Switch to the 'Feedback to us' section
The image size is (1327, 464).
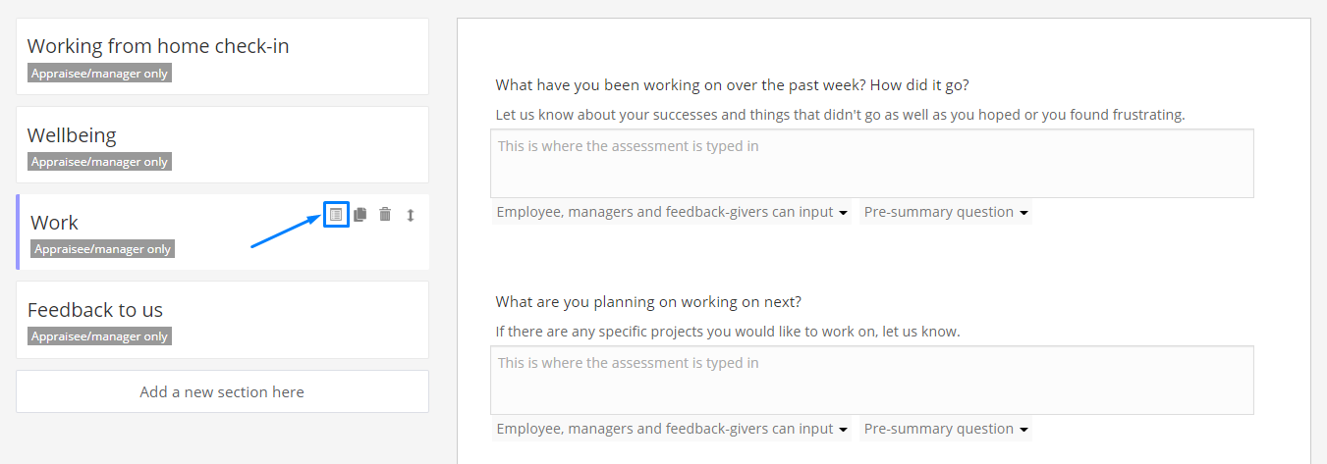pos(95,310)
